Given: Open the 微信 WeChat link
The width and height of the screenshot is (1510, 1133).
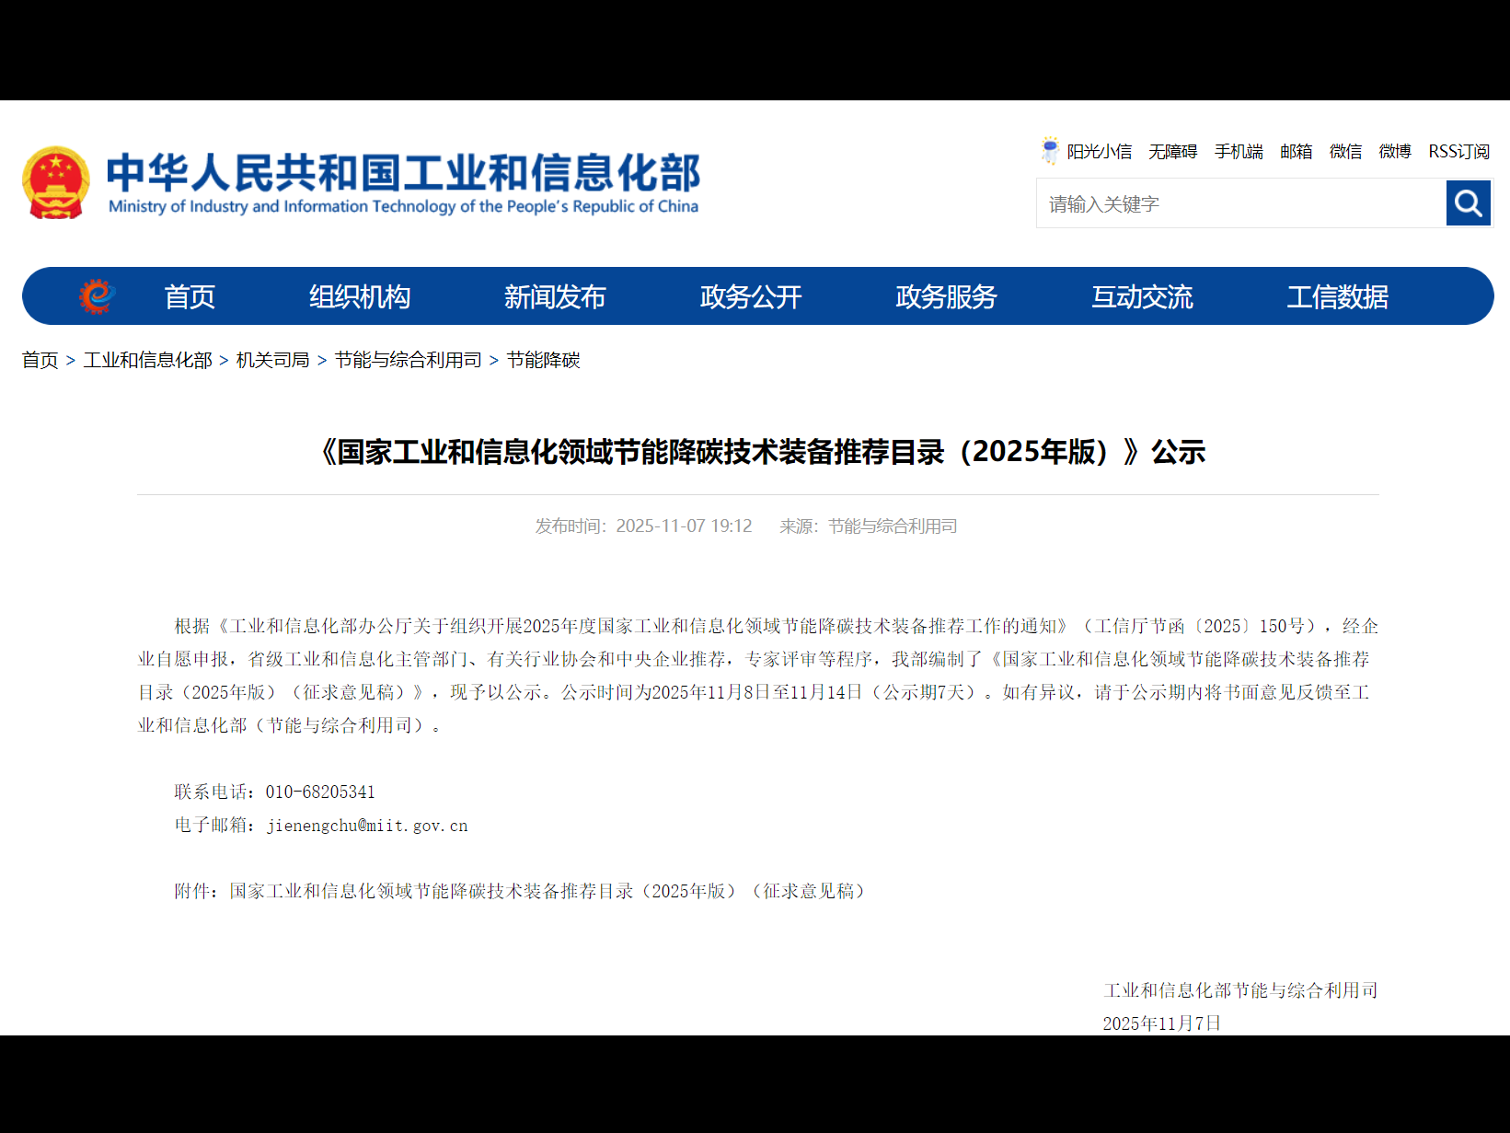Looking at the screenshot, I should coord(1344,151).
